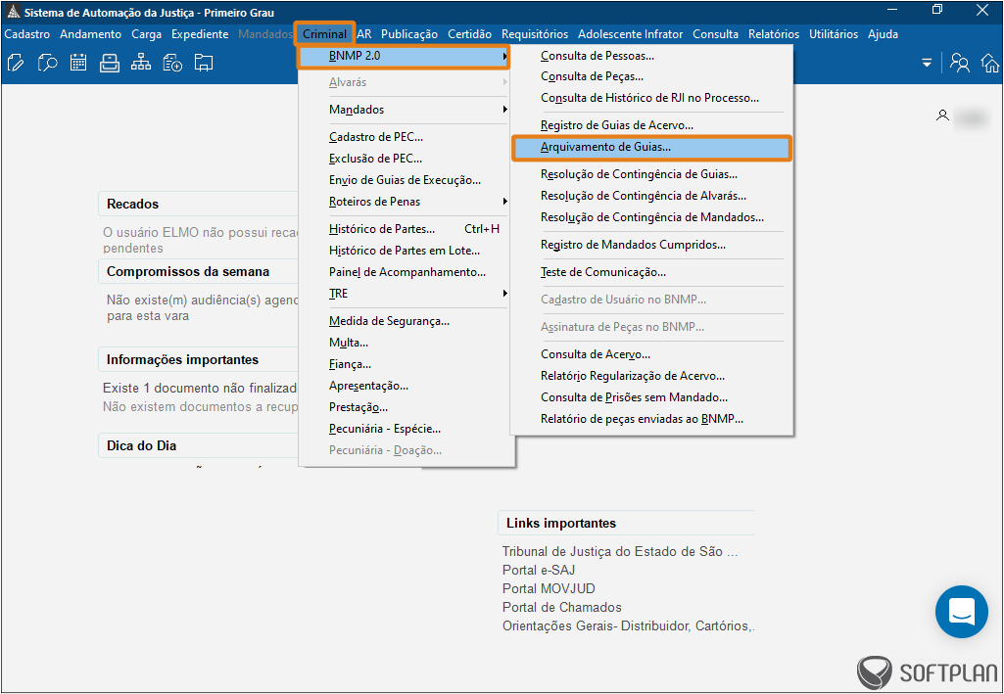Open the Criminal menu

324,34
